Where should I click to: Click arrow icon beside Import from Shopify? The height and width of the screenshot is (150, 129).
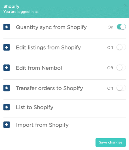(7, 125)
